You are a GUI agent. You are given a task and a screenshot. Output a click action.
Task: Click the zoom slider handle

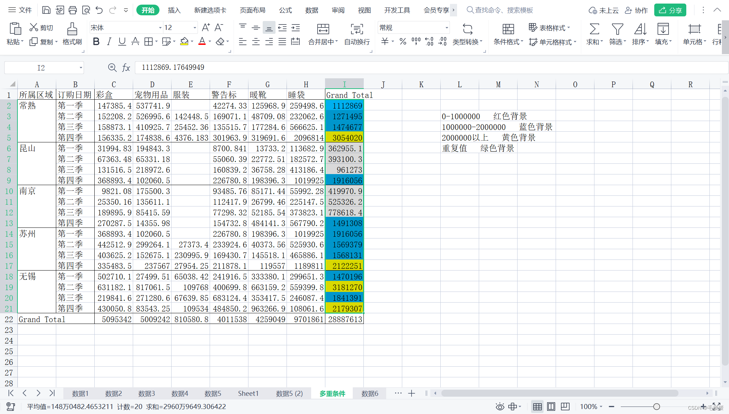click(x=656, y=407)
